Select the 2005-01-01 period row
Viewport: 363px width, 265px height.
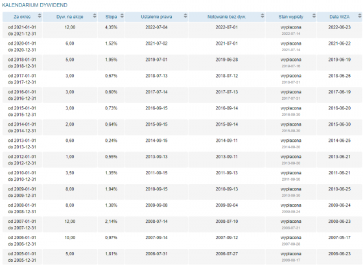click(x=182, y=257)
